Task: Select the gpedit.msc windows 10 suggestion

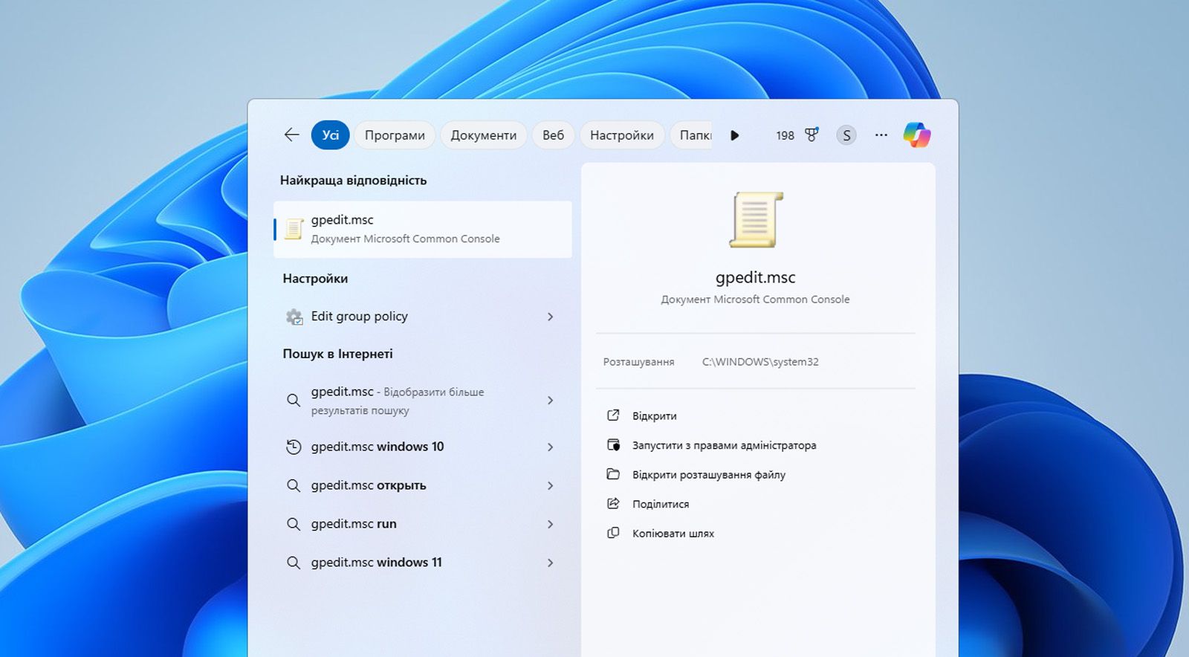Action: (423, 447)
